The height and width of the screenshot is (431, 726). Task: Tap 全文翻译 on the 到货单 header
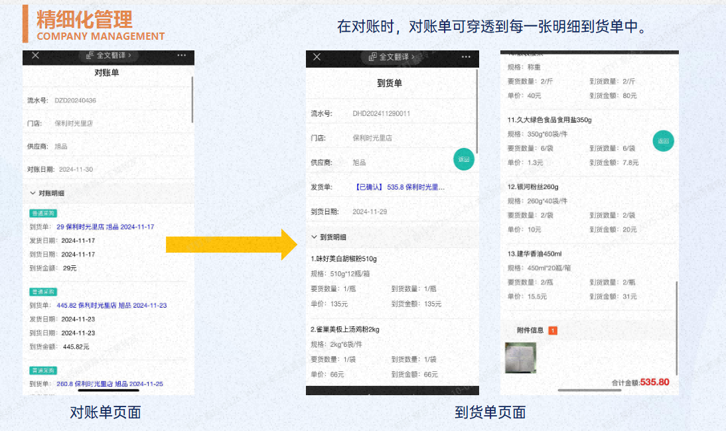393,57
